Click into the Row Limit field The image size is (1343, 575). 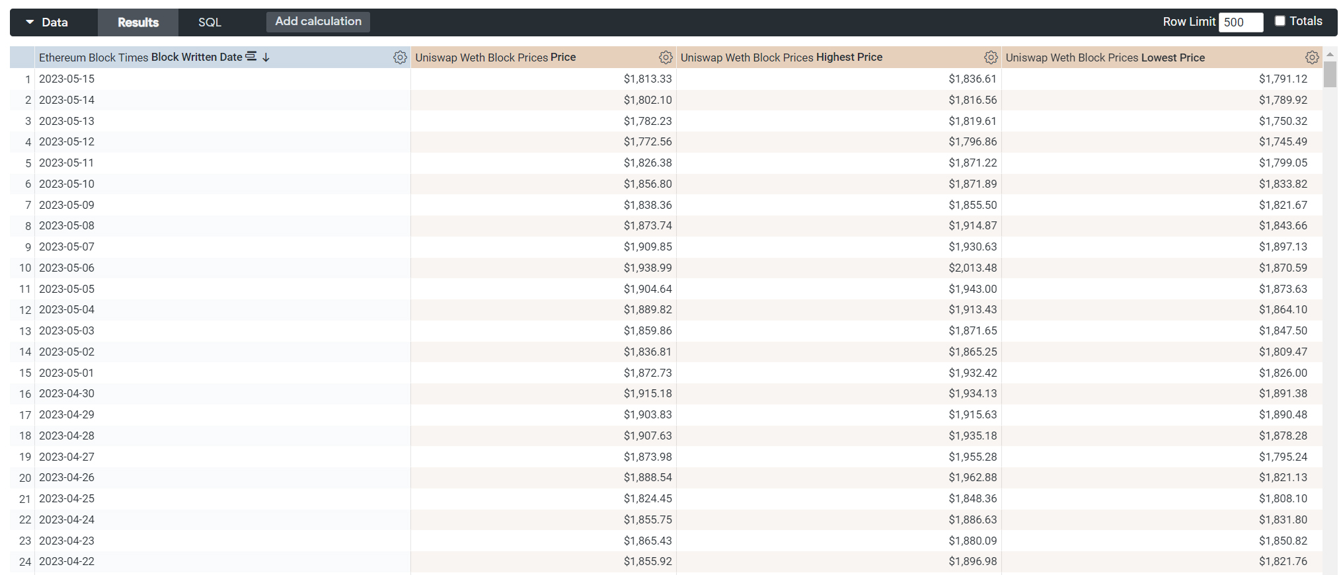tap(1241, 22)
